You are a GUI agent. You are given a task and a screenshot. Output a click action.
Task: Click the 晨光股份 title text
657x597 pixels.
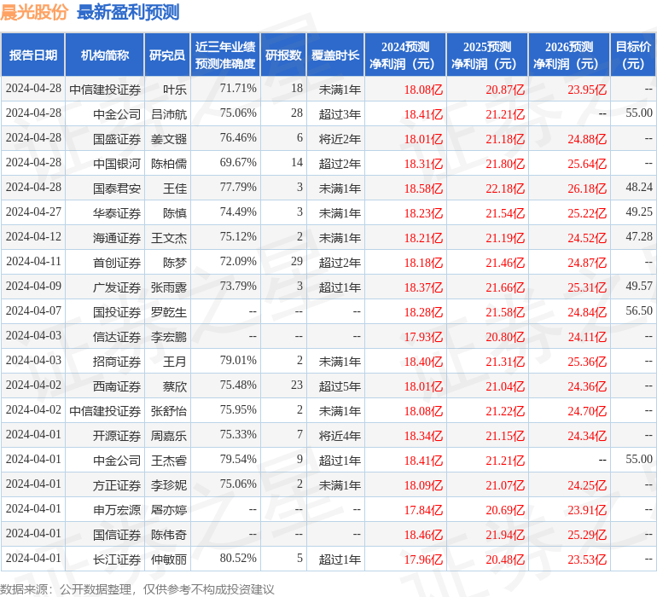pyautogui.click(x=33, y=12)
